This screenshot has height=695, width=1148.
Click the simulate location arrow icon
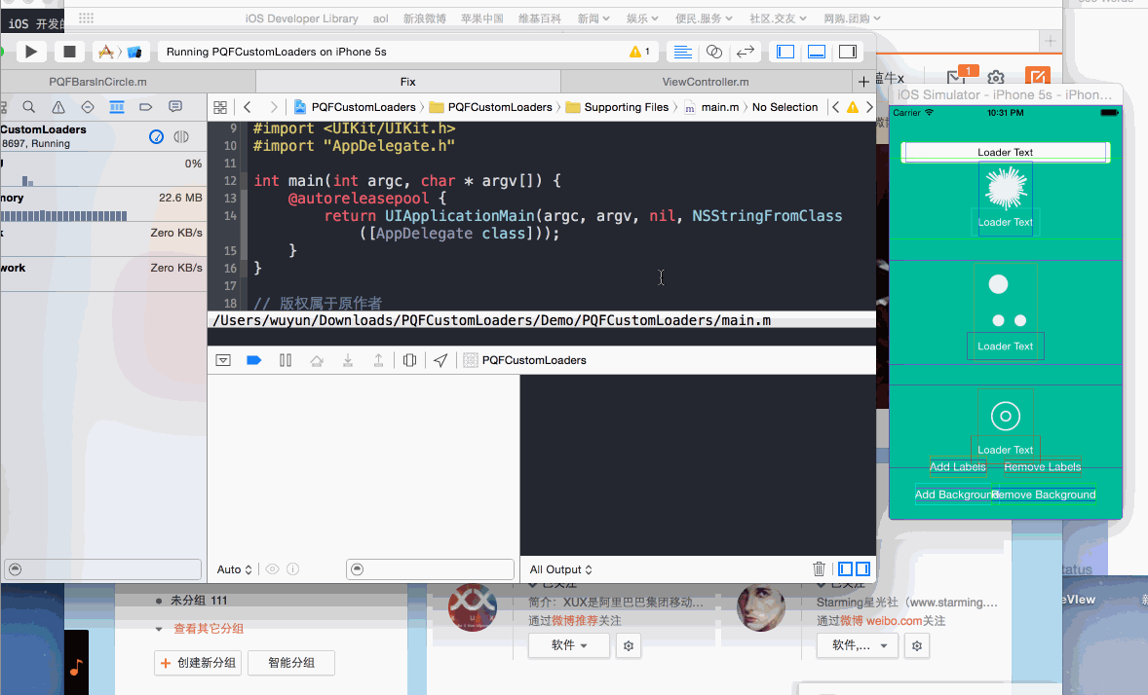(x=440, y=360)
